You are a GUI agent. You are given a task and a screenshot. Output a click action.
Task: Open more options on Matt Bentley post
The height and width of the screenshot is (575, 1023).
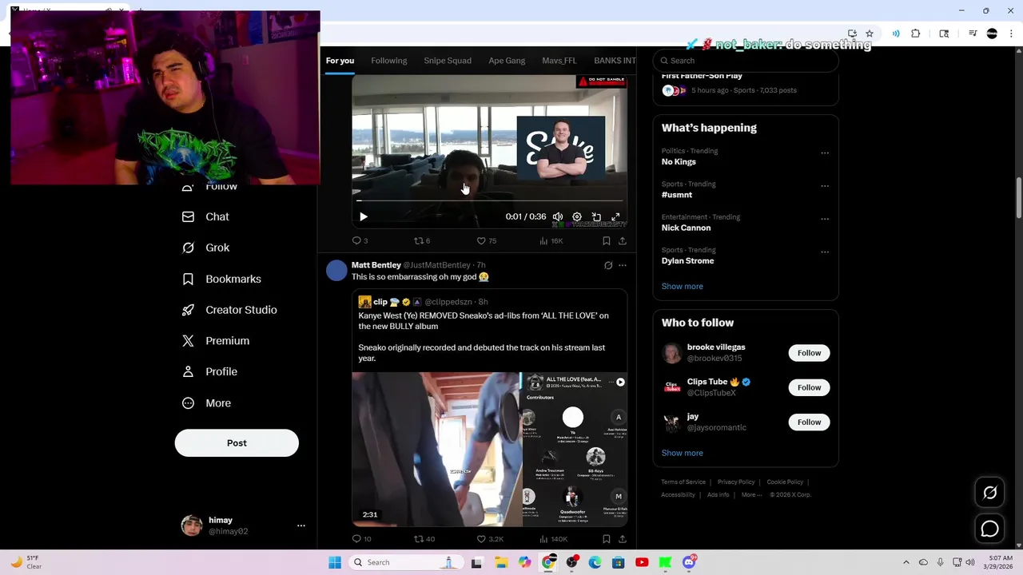point(623,265)
